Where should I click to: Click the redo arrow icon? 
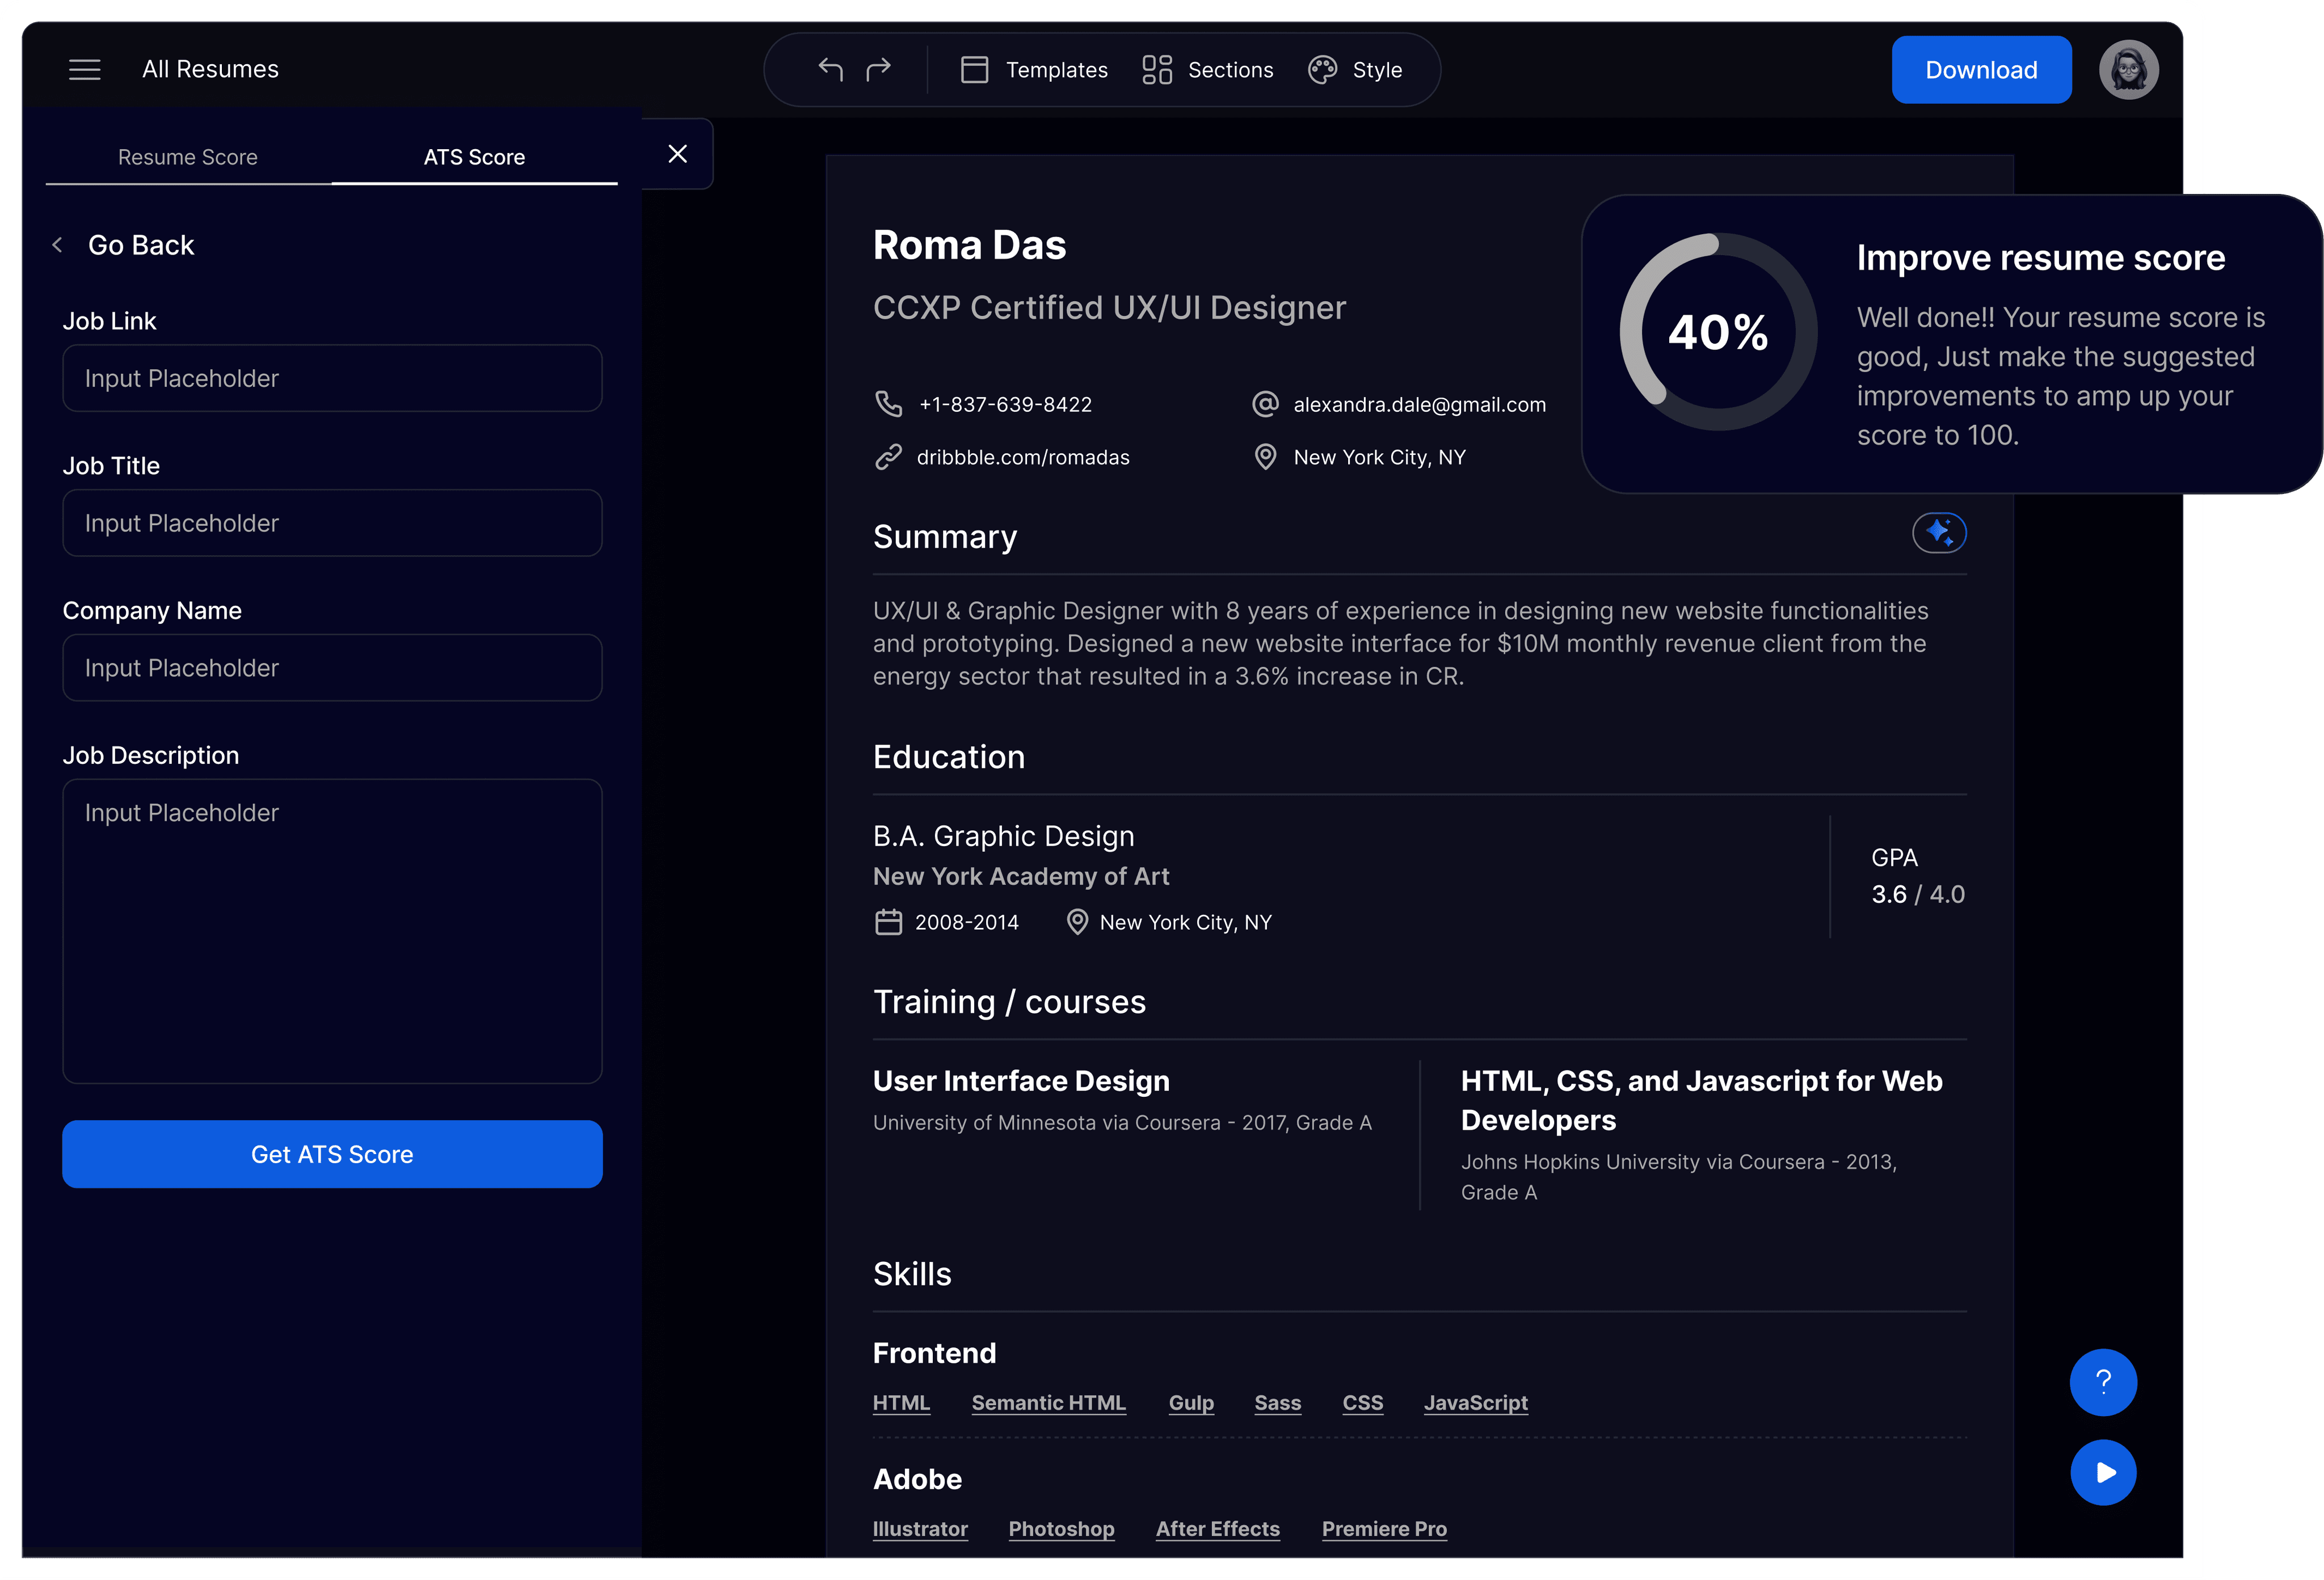click(878, 69)
